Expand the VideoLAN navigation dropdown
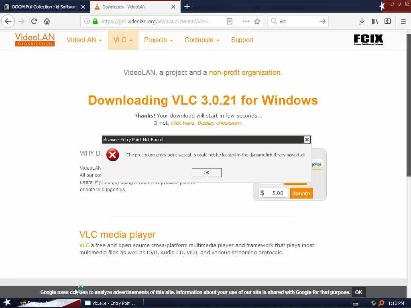 [x=84, y=40]
